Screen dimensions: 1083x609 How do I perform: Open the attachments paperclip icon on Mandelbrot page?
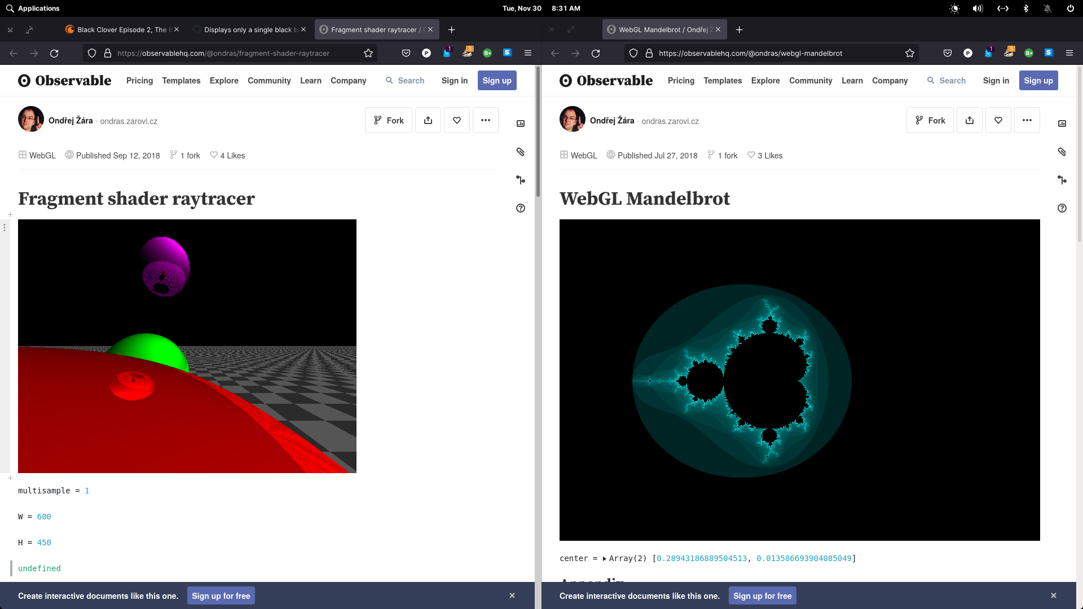point(1063,152)
